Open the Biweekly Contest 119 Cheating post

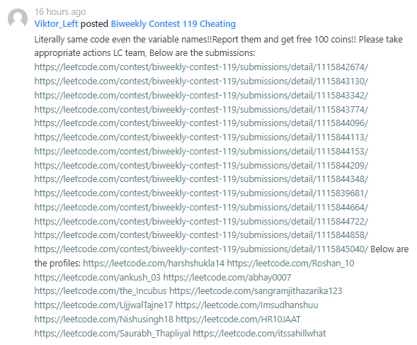pos(173,24)
